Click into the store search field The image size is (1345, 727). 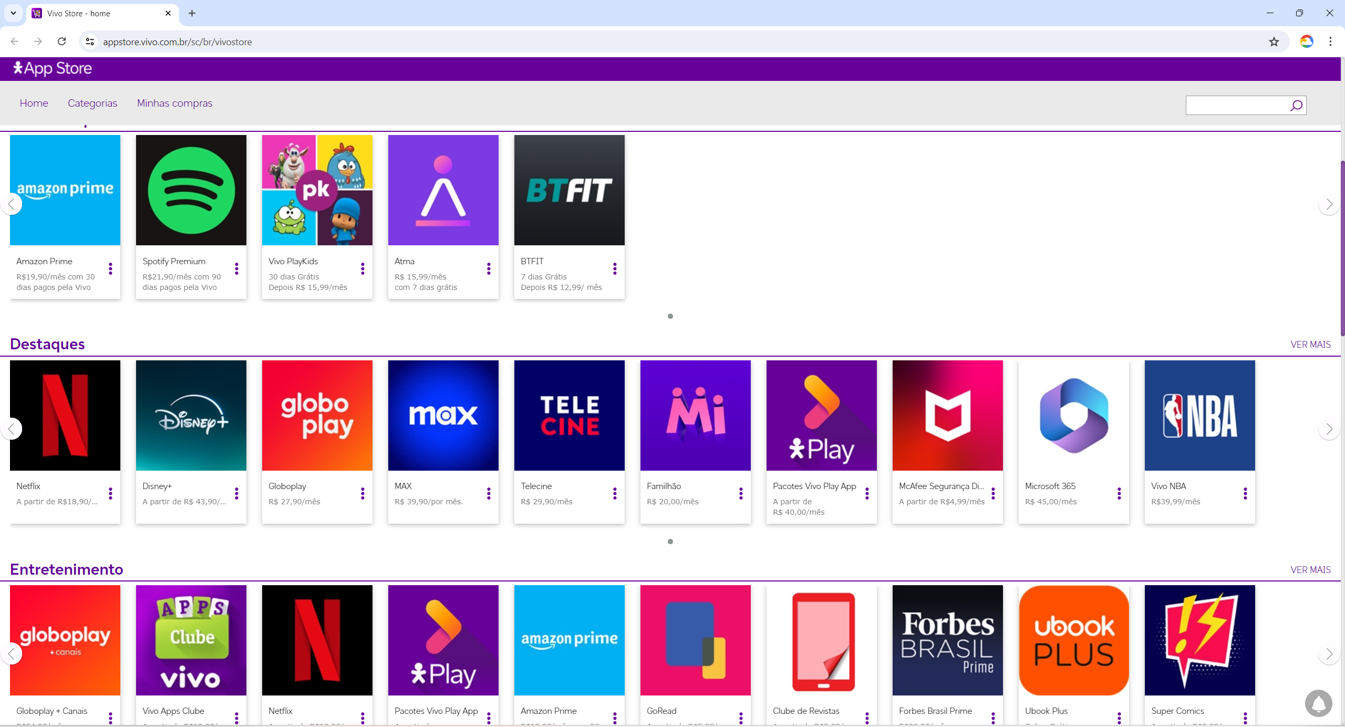click(x=1236, y=106)
